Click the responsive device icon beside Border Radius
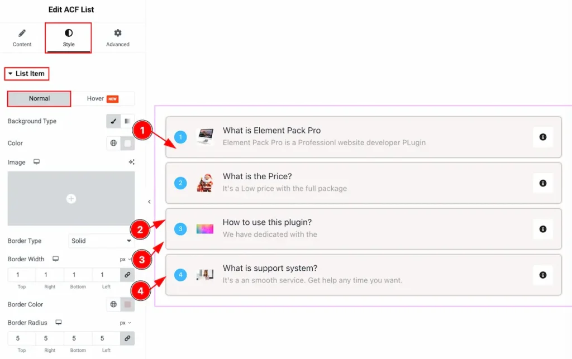 click(x=58, y=323)
